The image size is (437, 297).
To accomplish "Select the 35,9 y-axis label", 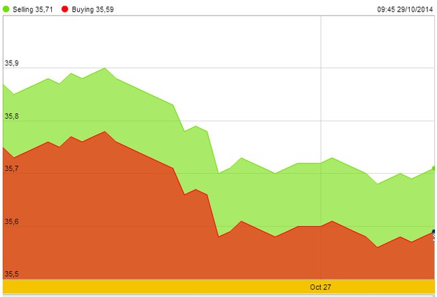I will tap(12, 63).
